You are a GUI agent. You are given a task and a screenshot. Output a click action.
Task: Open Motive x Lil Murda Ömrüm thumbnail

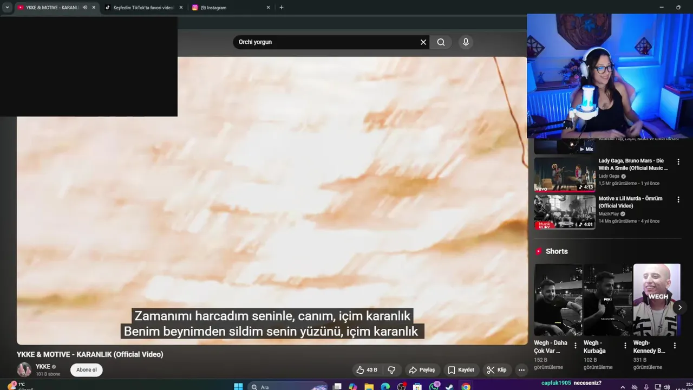tap(565, 212)
